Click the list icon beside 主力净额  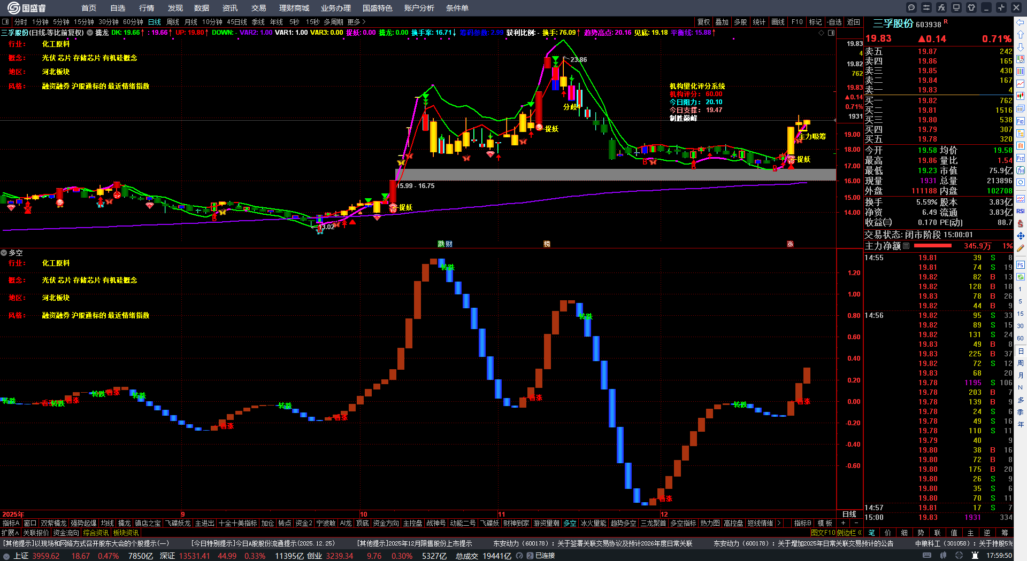click(x=906, y=246)
